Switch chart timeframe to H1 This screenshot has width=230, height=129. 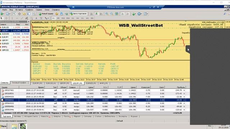73,18
